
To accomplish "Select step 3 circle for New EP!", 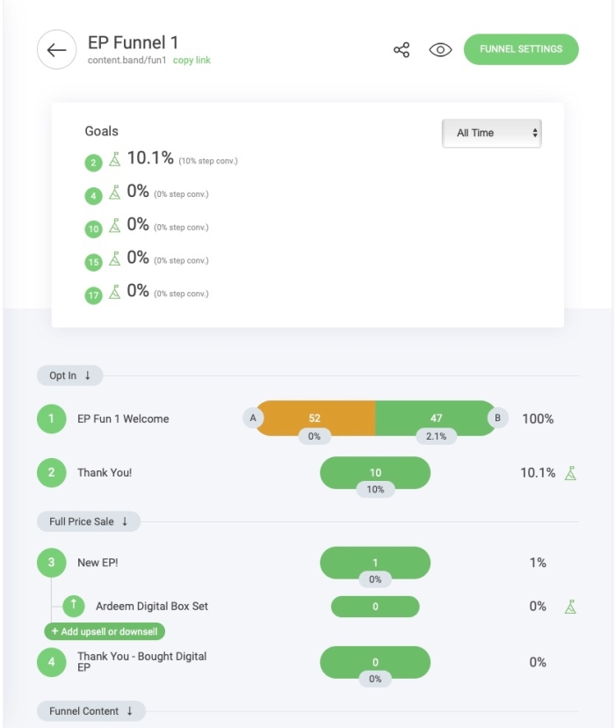I will (52, 563).
